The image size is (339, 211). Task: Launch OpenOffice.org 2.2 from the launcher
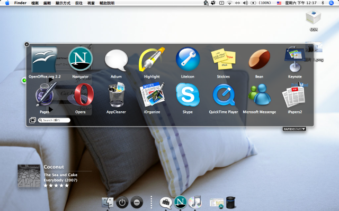coord(44,60)
